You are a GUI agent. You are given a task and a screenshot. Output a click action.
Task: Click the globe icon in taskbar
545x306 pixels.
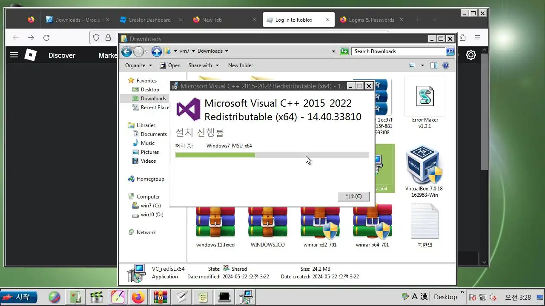pyautogui.click(x=54, y=297)
